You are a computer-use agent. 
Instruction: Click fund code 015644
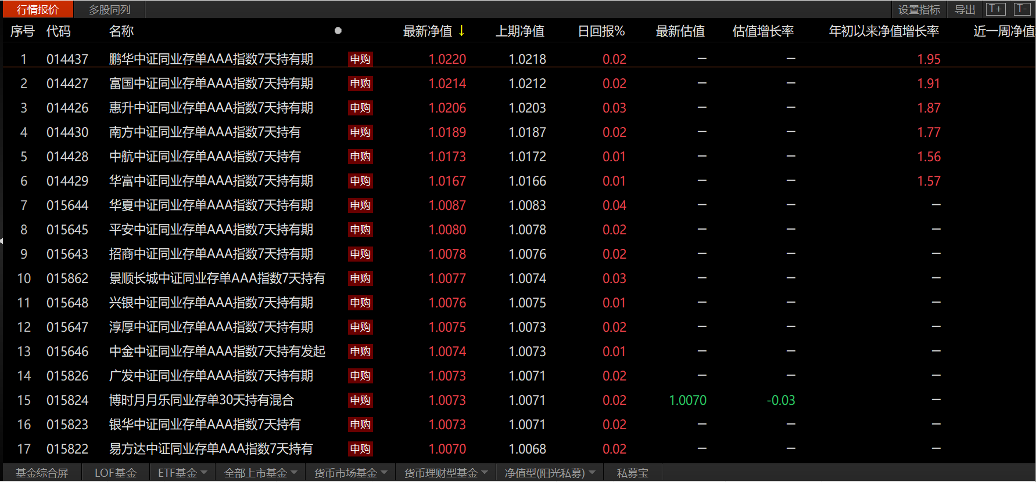pos(67,205)
